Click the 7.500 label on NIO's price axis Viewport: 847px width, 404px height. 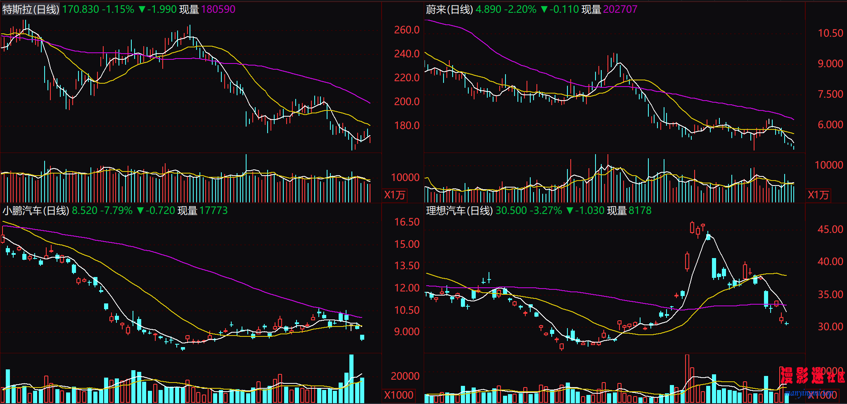coord(830,94)
